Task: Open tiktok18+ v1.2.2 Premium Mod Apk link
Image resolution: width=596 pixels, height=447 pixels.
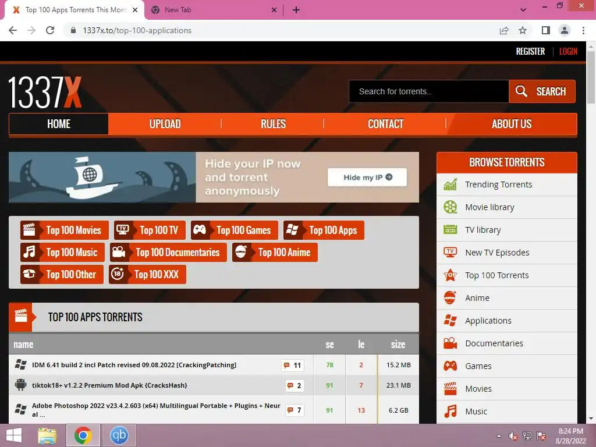Action: pyautogui.click(x=109, y=385)
